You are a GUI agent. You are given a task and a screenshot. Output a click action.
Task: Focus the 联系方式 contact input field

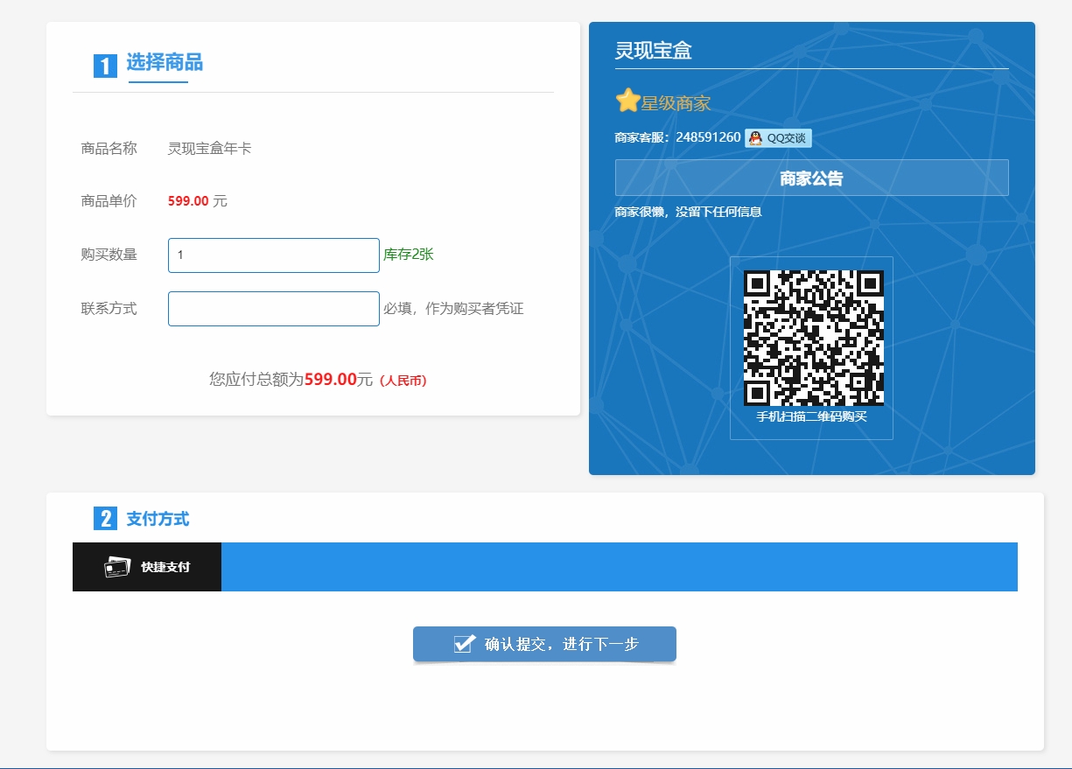point(274,309)
